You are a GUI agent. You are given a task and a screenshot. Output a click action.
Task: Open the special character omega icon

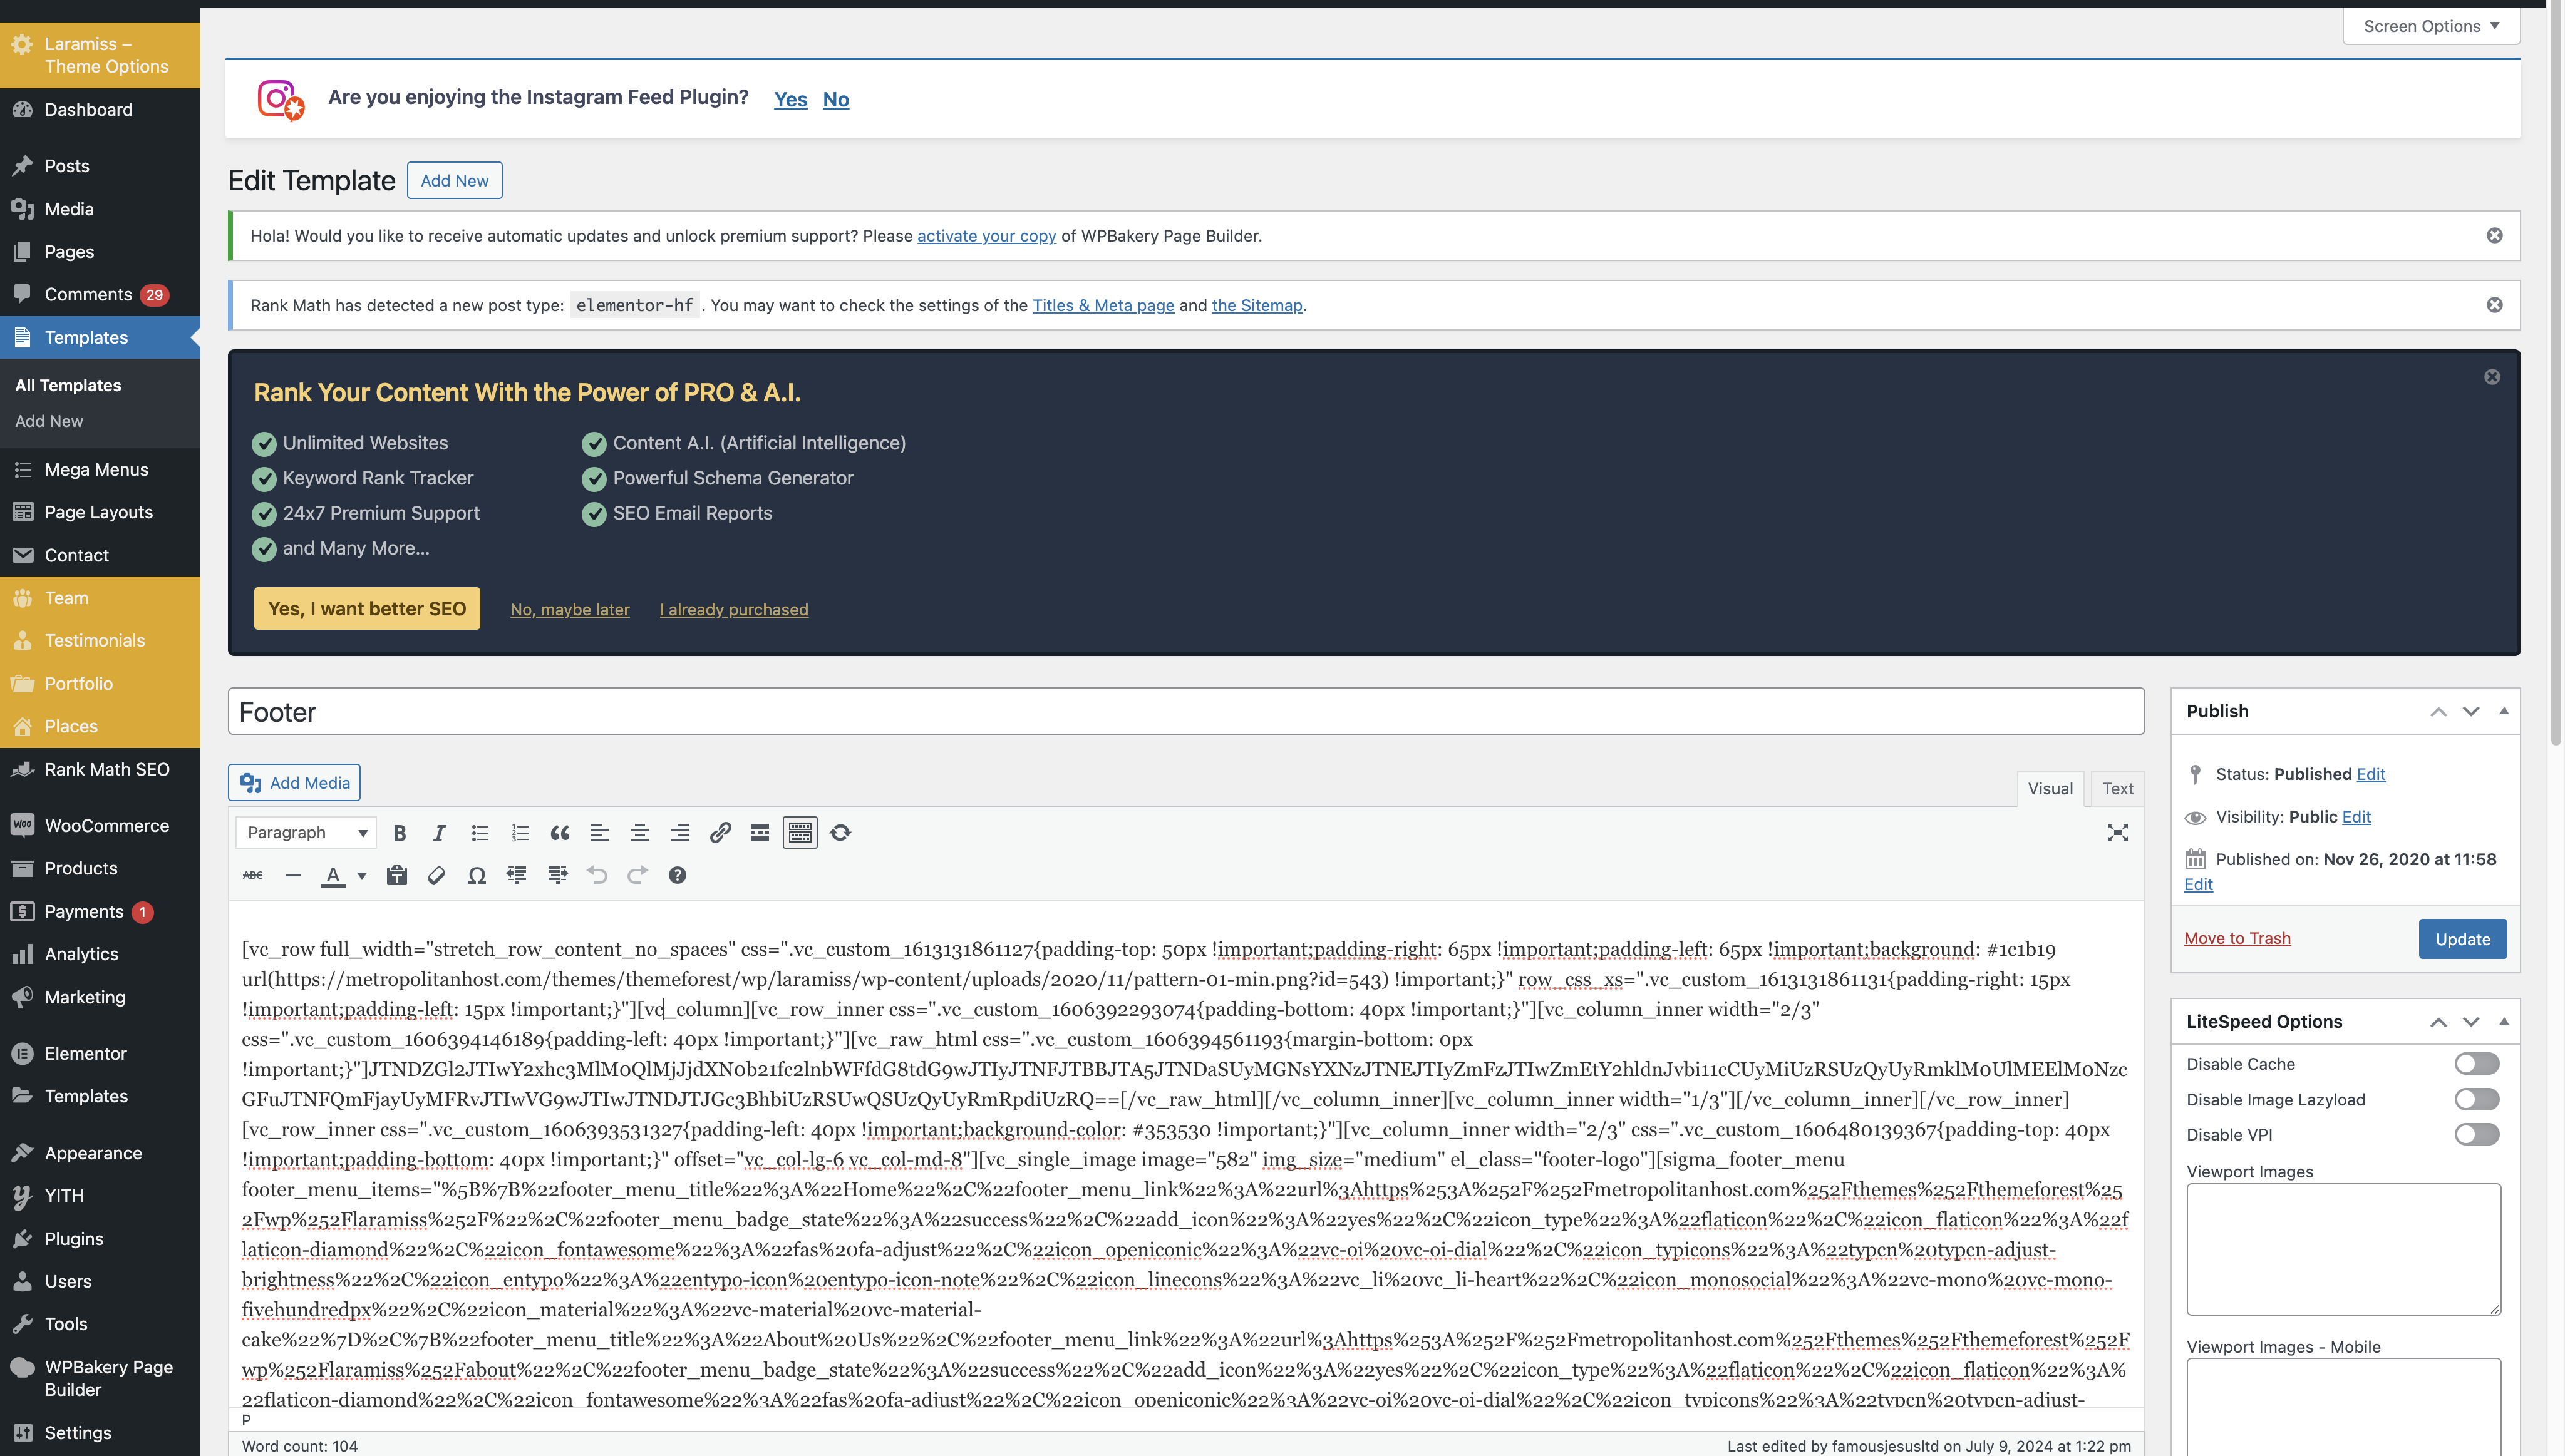[477, 876]
